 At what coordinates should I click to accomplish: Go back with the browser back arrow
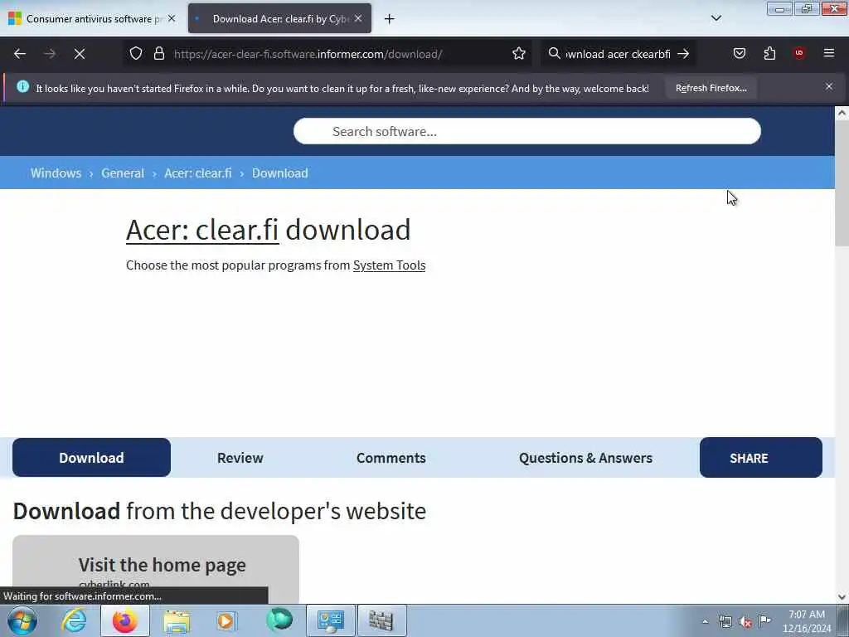tap(20, 54)
